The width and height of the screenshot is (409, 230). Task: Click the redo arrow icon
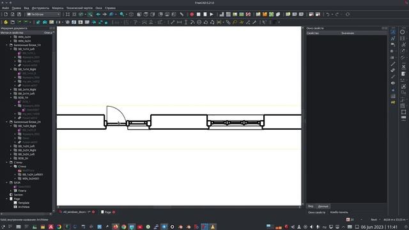click(337, 14)
